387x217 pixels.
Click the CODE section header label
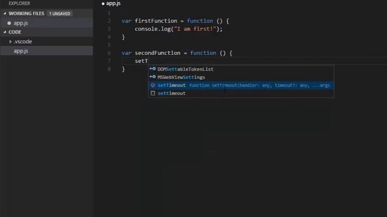click(x=15, y=32)
